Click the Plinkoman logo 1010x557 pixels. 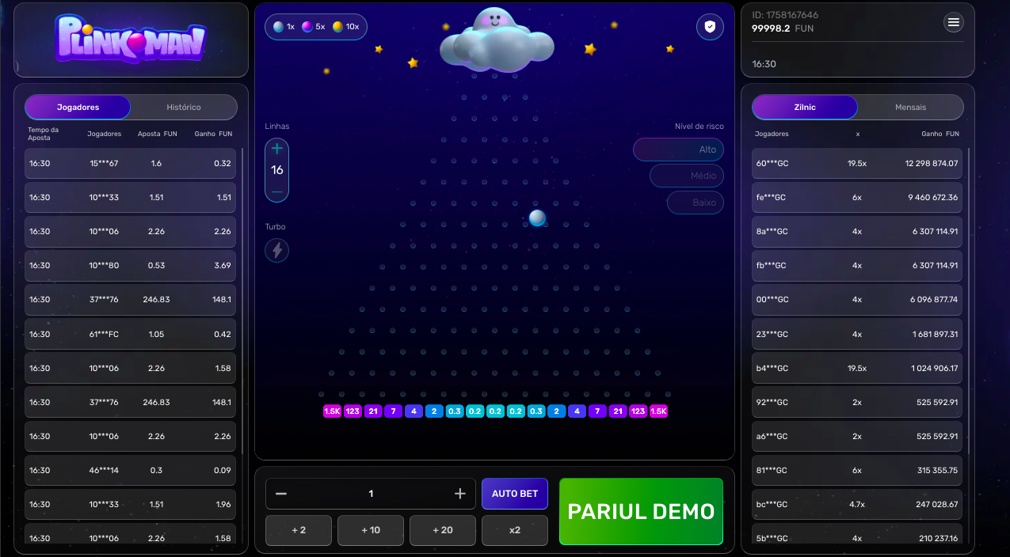tap(131, 38)
